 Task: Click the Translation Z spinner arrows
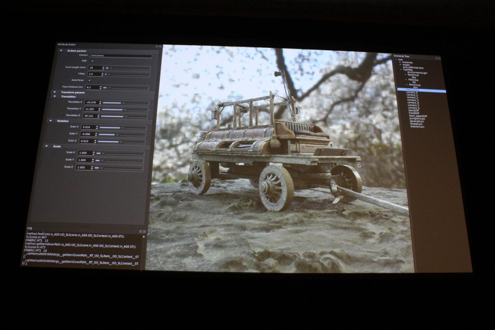coord(98,116)
